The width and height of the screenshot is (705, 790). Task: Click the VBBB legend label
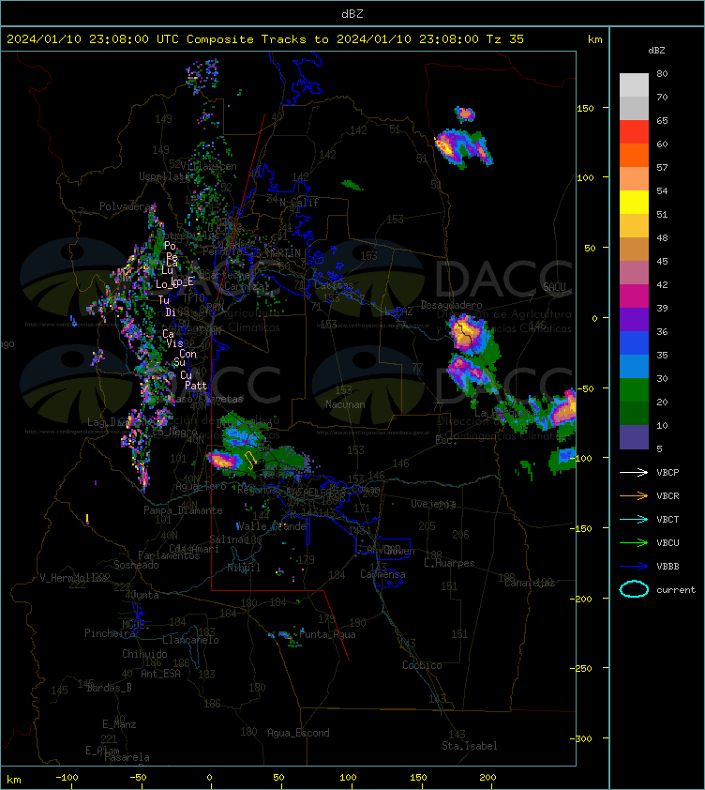tap(667, 567)
